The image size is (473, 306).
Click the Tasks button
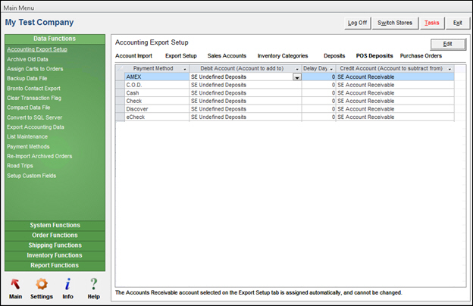tap(431, 23)
